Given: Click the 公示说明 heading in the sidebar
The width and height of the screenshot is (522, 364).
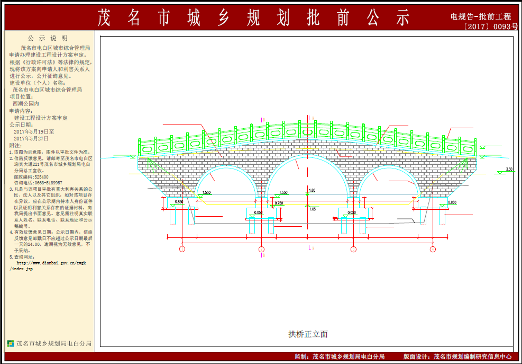Looking at the screenshot, I should pyautogui.click(x=48, y=38).
